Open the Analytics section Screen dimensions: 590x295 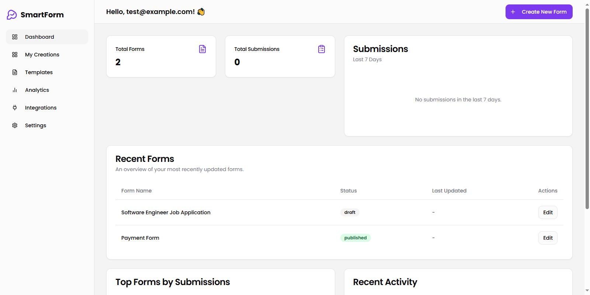coord(37,90)
